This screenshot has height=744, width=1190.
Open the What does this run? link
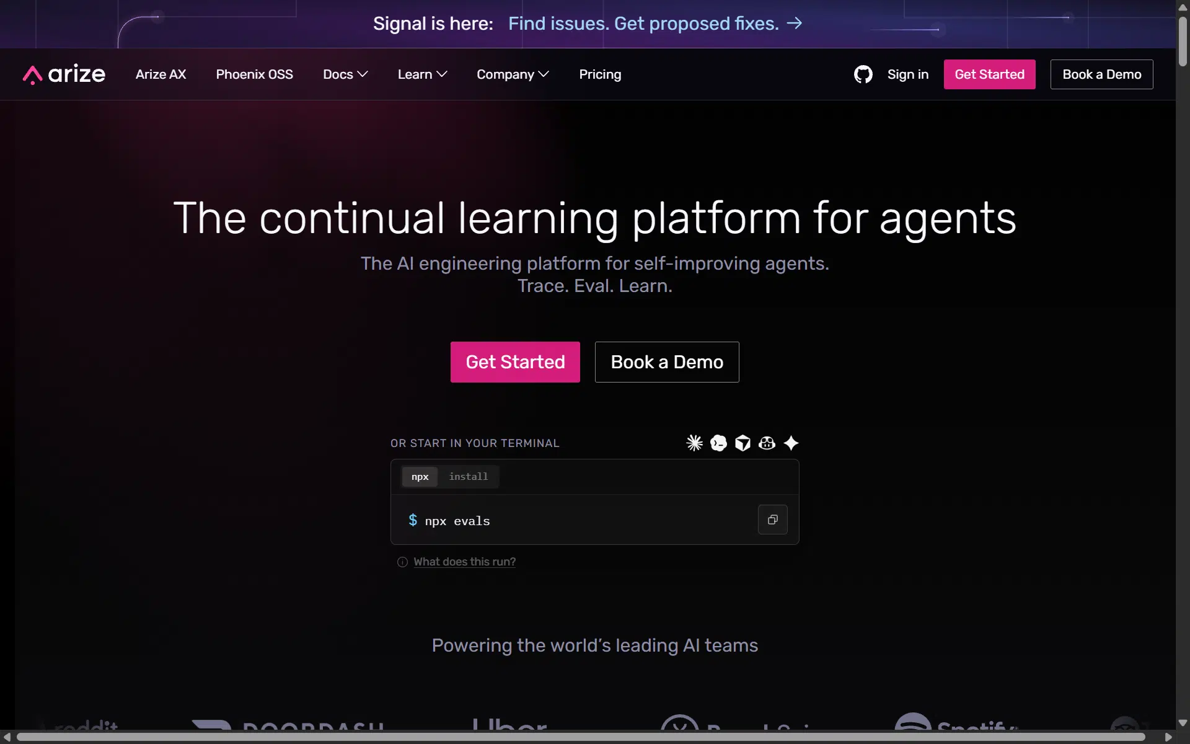pyautogui.click(x=464, y=562)
